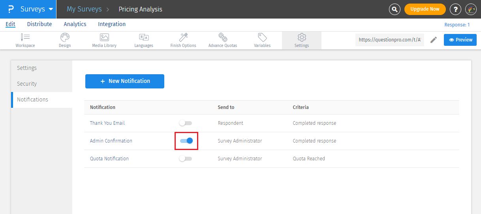Open the Advance Quotas icon
This screenshot has width=481, height=214.
[223, 38]
